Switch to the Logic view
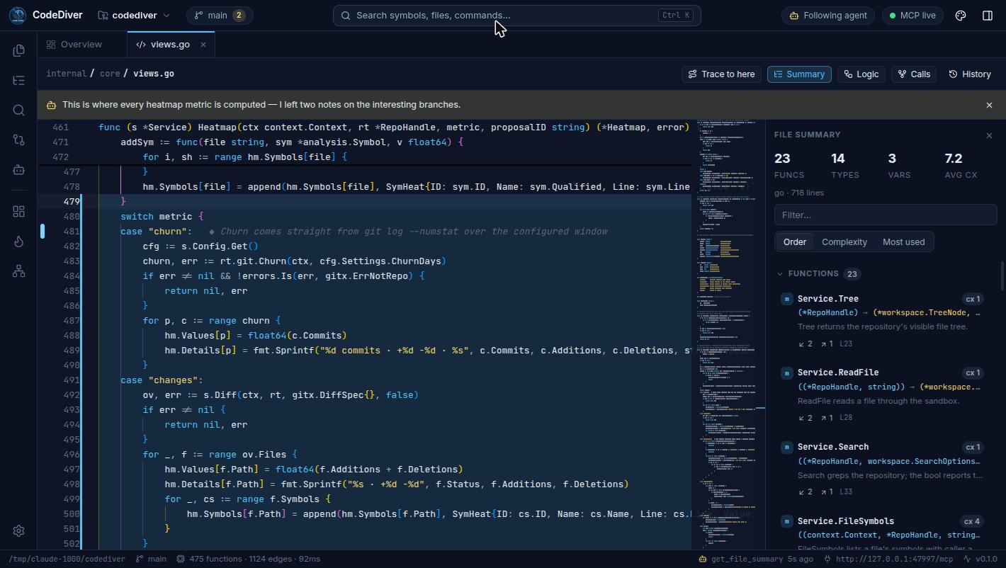1006x568 pixels. pyautogui.click(x=861, y=74)
